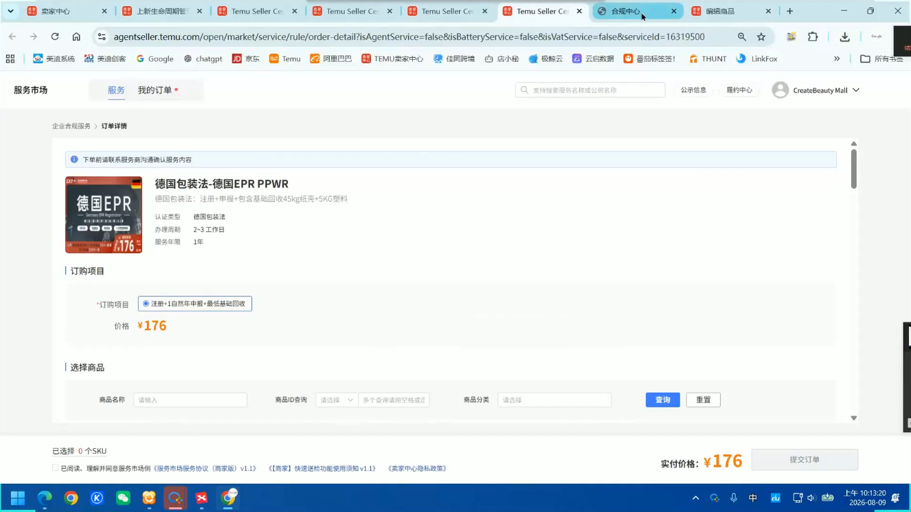Open the browser downloads icon
Viewport: 911px width, 512px height.
(844, 37)
